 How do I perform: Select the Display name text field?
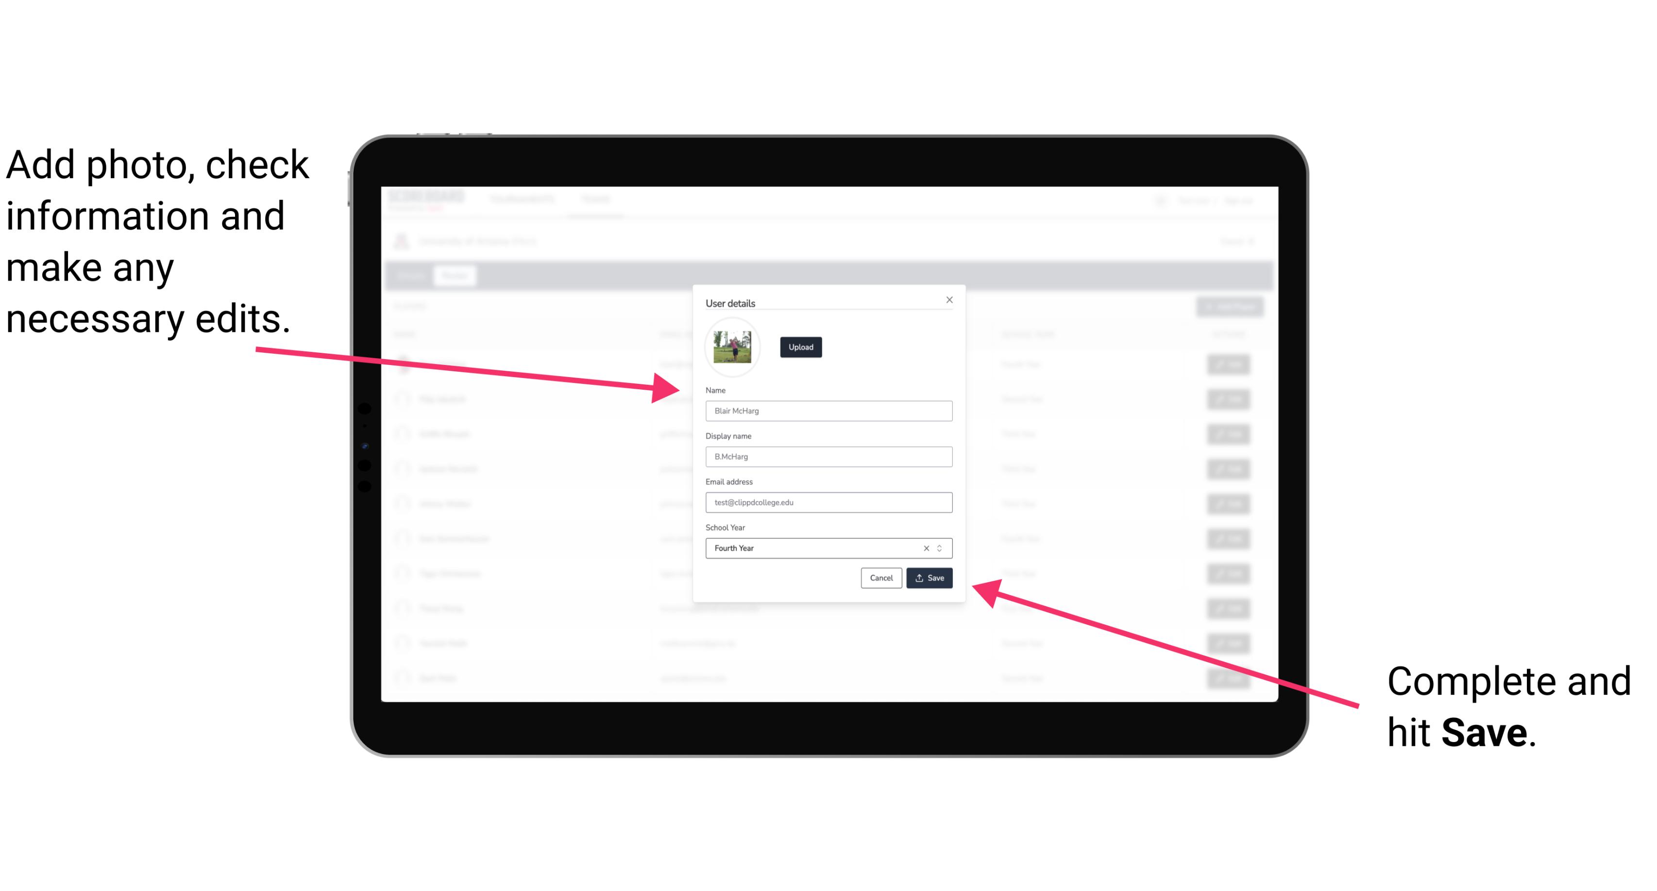click(828, 457)
